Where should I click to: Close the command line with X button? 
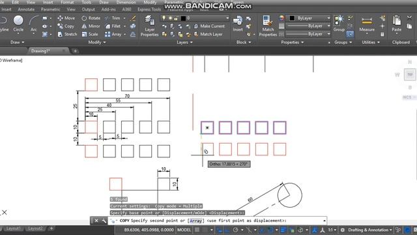coord(96,221)
